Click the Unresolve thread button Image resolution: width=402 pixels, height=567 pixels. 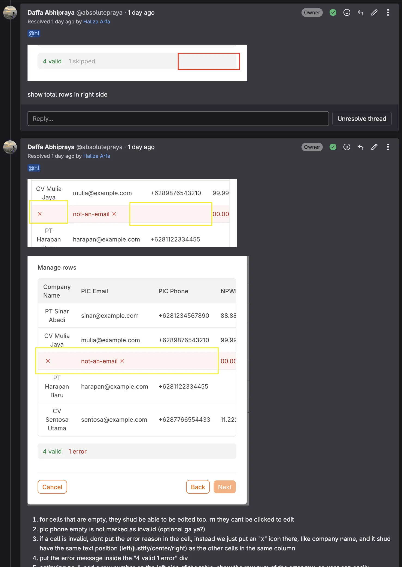[362, 119]
